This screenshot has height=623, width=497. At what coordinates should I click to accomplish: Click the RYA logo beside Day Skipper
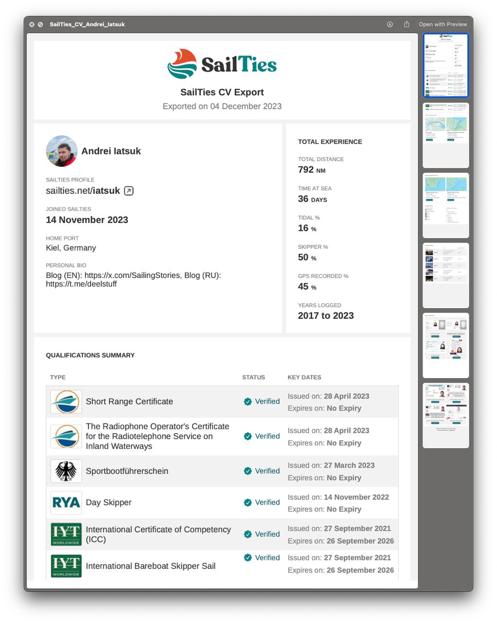click(66, 502)
